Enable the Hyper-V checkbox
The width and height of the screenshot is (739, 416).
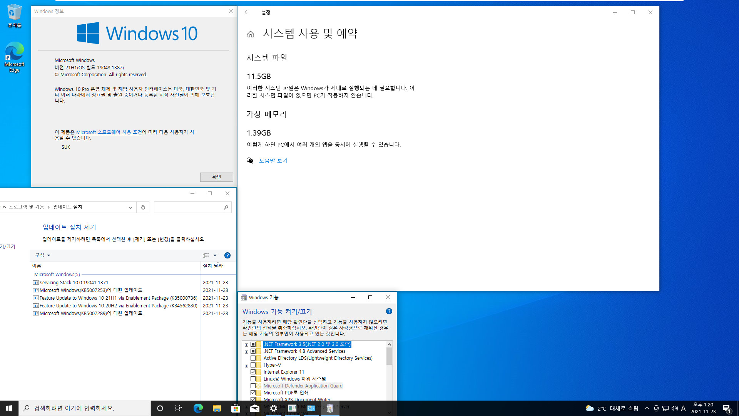click(253, 365)
